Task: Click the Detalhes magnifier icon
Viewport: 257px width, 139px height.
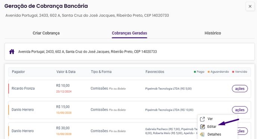Action: (x=202, y=135)
